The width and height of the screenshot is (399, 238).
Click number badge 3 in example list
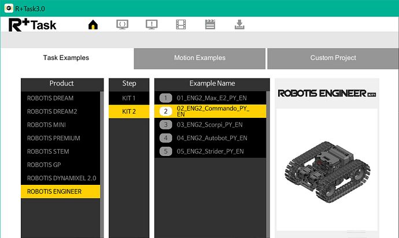[x=165, y=125]
